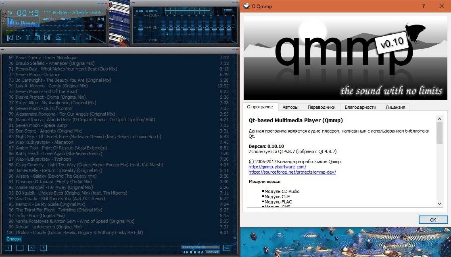Toggle the equalizer window button in main player
This screenshot has height=257, width=451.
91,26
